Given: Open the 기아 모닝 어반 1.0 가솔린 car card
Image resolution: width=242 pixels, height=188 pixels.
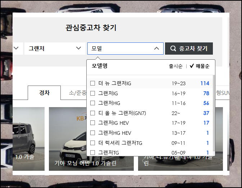Looking at the screenshot, I should pyautogui.click(x=91, y=139).
